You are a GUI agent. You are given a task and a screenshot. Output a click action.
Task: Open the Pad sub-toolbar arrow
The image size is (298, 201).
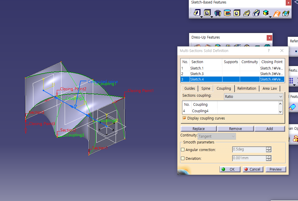[201, 17]
